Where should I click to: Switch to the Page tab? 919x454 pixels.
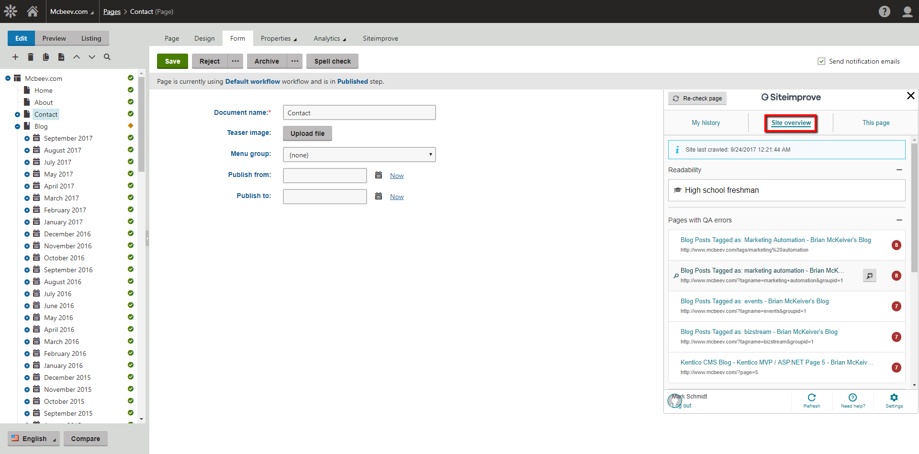coord(172,38)
